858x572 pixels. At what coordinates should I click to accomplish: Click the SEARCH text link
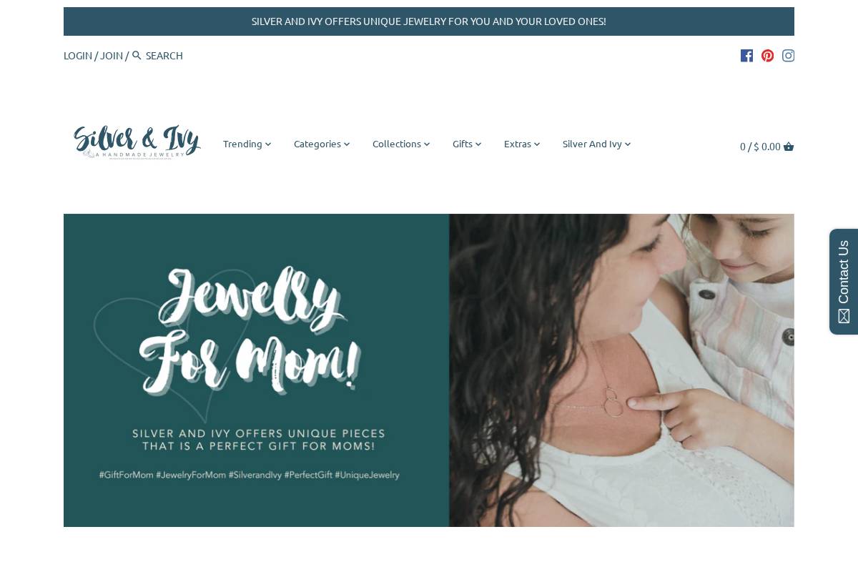(164, 56)
